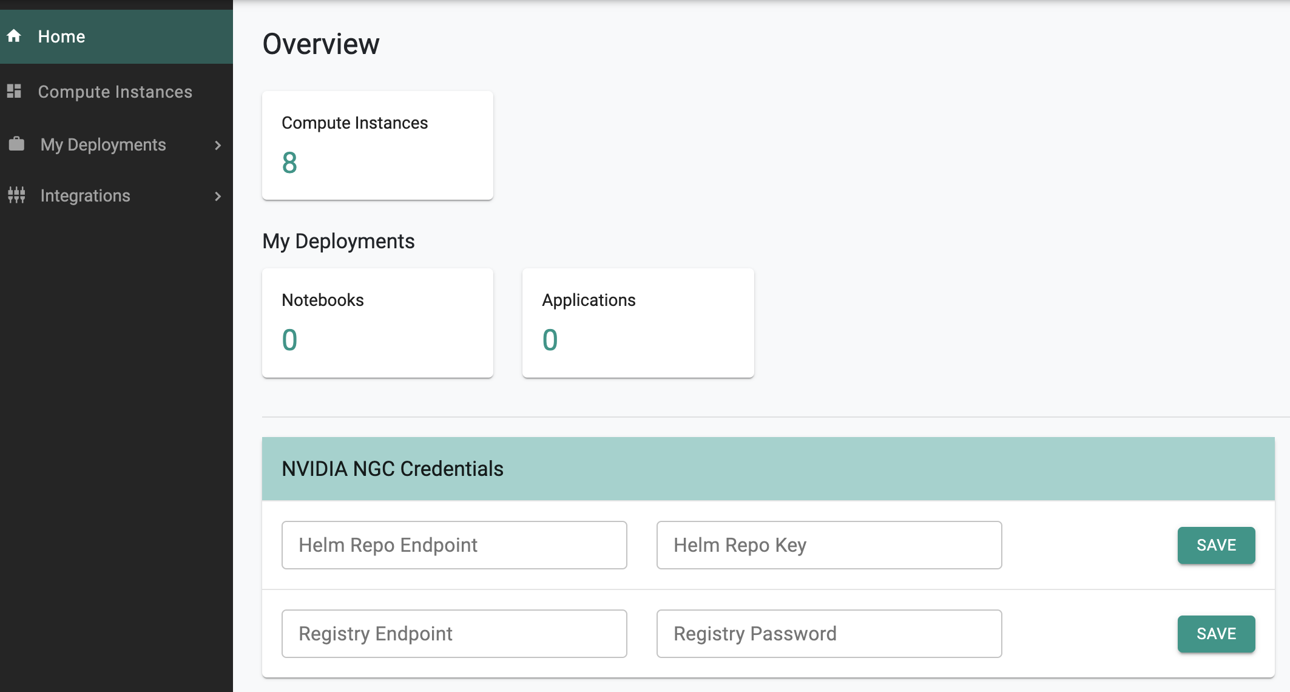Image resolution: width=1290 pixels, height=692 pixels.
Task: Click the My Deployments section heading
Action: pos(339,241)
